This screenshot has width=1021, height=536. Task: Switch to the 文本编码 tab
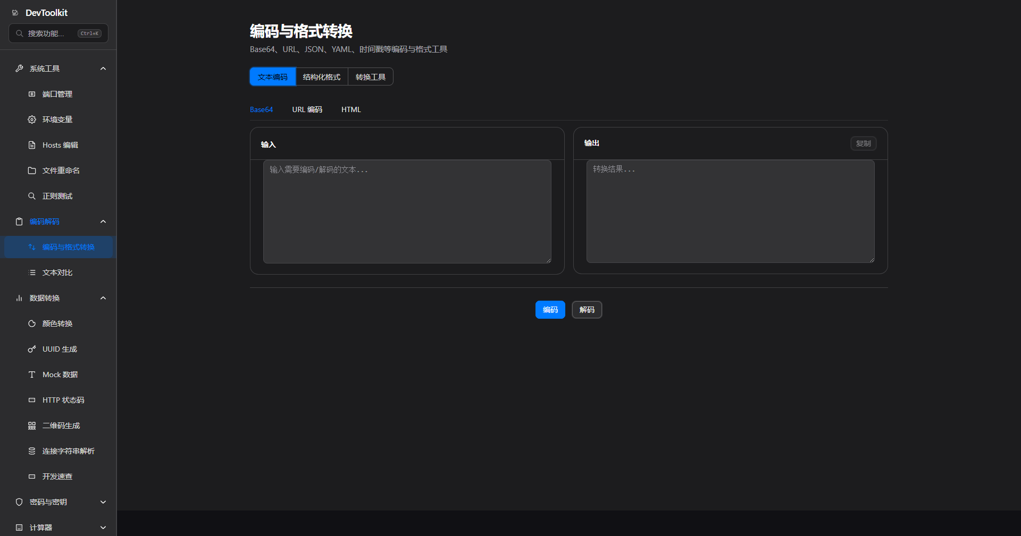(273, 77)
